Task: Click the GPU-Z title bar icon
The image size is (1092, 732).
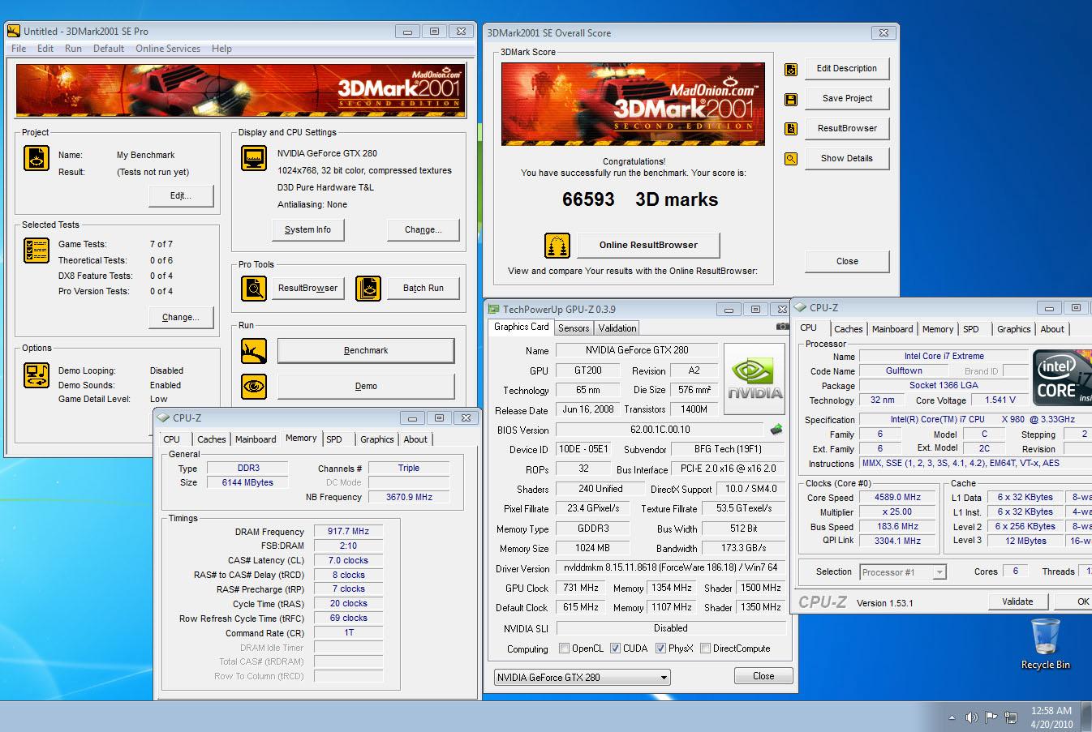Action: pyautogui.click(x=493, y=309)
